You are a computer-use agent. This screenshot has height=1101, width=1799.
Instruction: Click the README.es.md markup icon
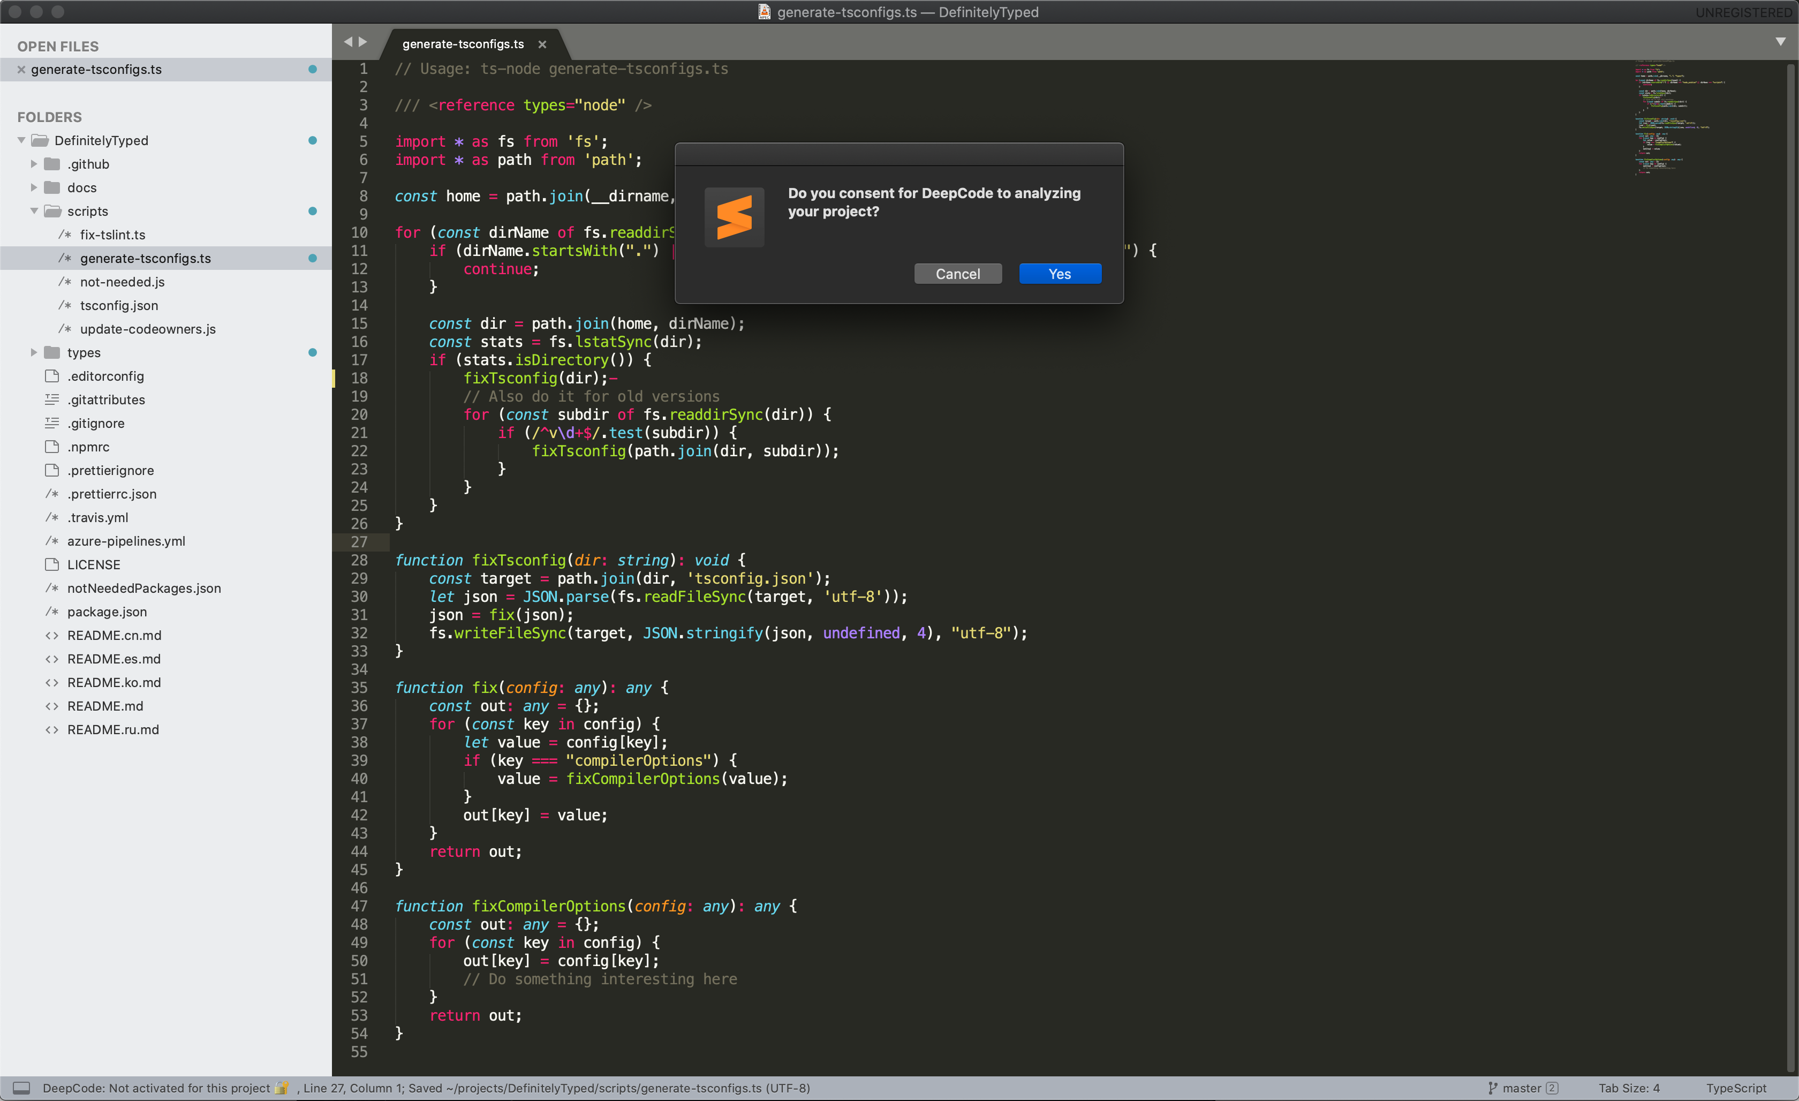point(52,659)
